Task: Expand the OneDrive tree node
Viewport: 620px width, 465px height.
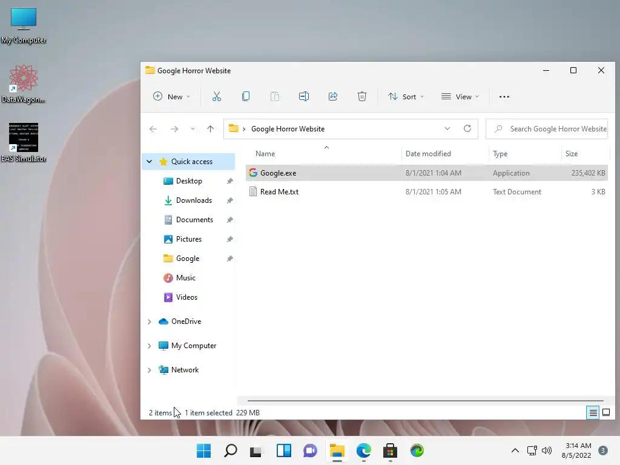Action: (x=150, y=322)
